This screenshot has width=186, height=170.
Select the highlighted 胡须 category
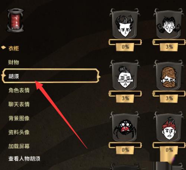pyautogui.click(x=51, y=76)
